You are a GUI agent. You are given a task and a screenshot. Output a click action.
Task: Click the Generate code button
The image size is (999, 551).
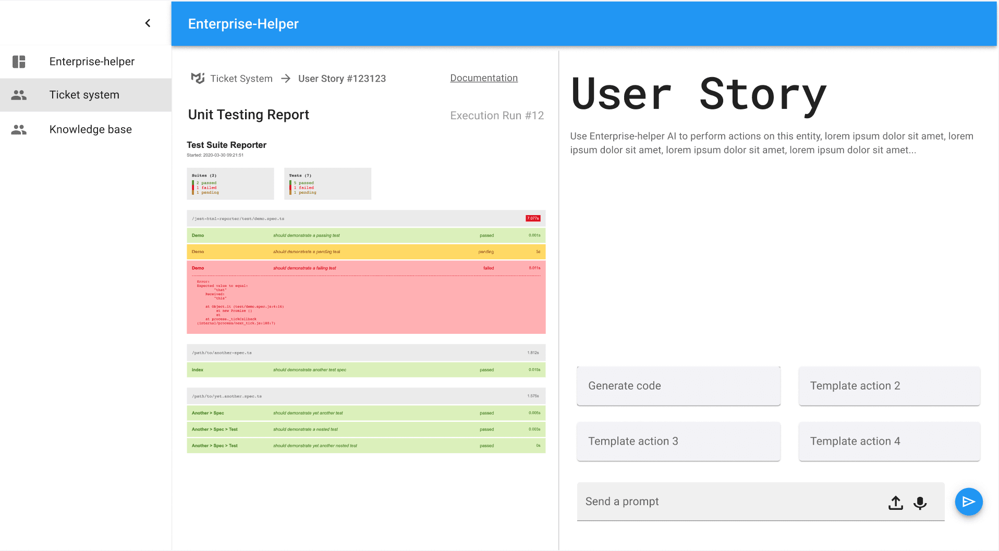(x=678, y=386)
